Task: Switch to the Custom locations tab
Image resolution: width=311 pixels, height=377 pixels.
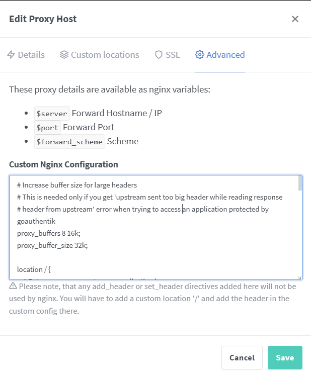Action: click(105, 55)
